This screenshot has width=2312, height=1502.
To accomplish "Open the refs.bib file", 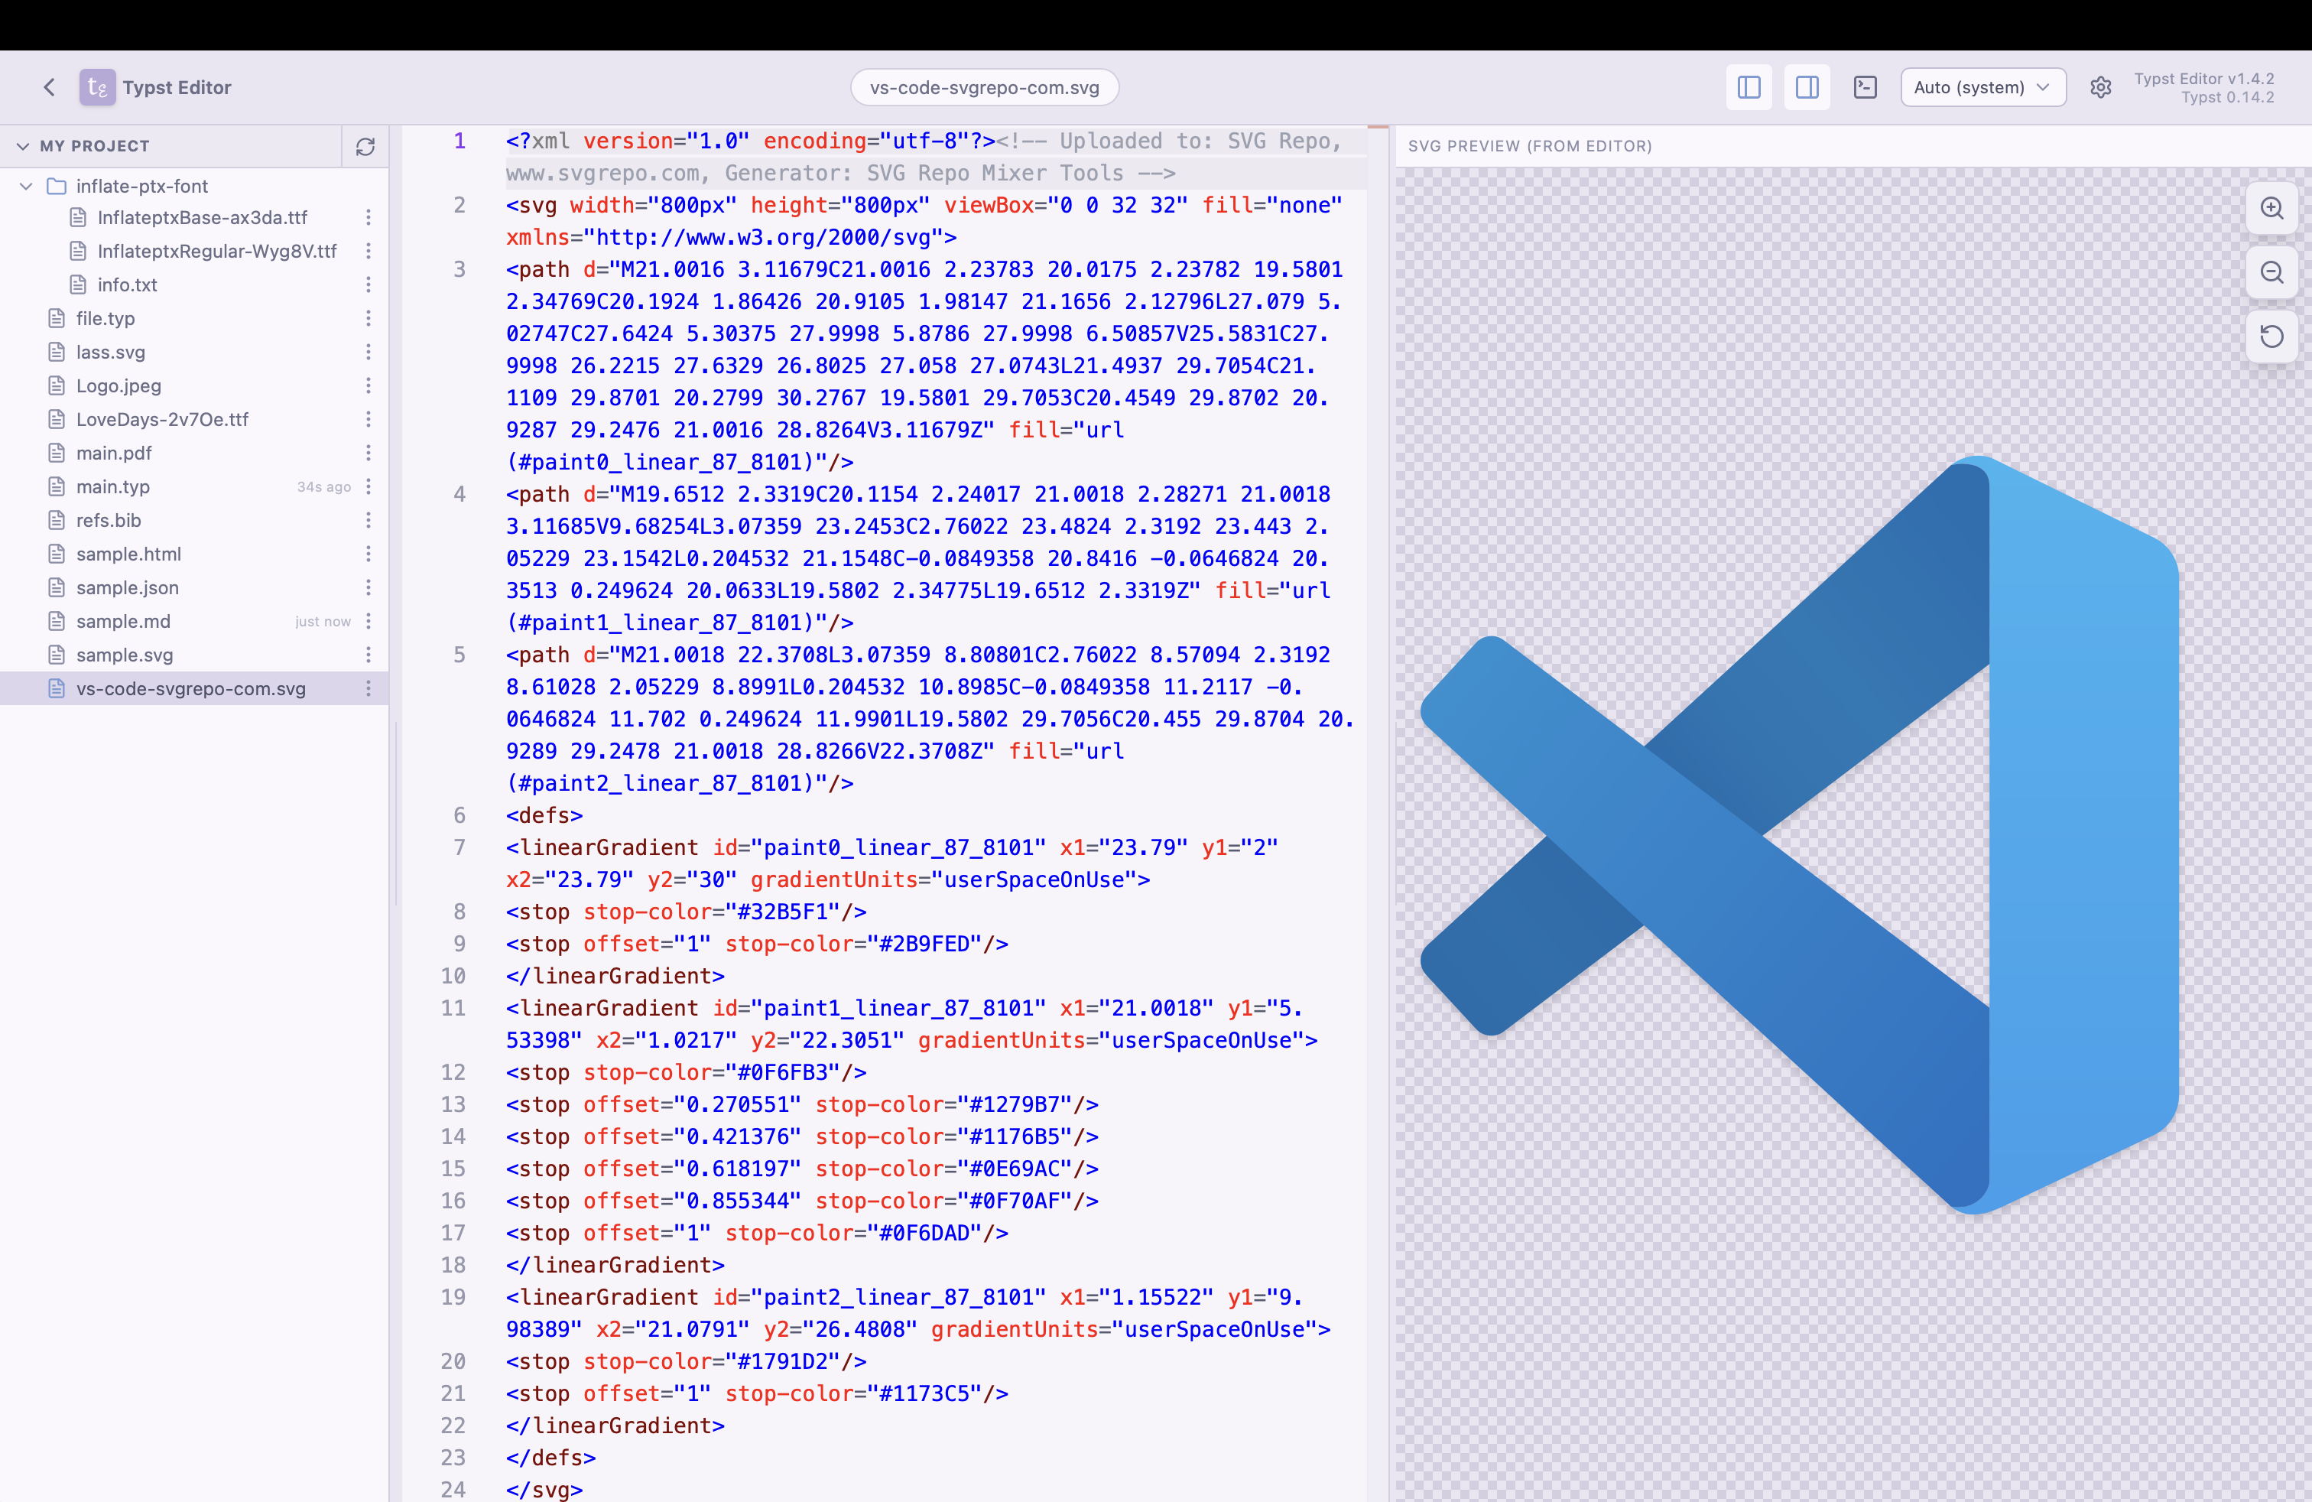I will (109, 520).
